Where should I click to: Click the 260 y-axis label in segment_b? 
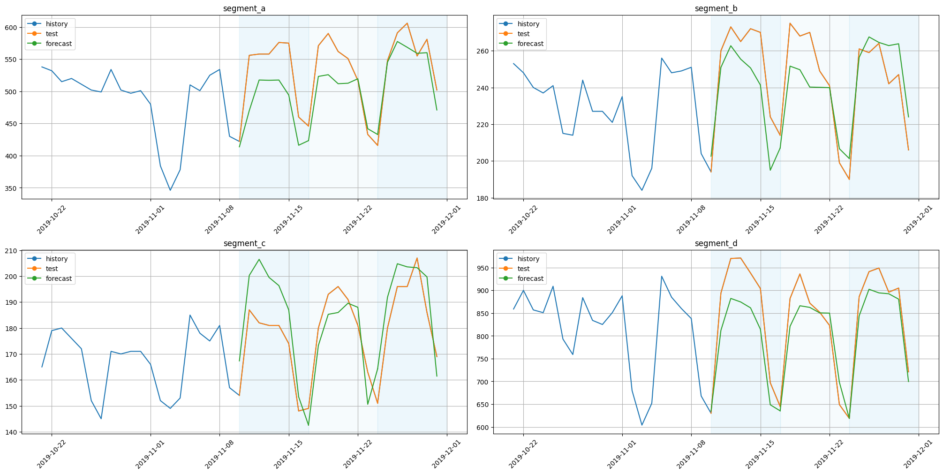(x=483, y=51)
